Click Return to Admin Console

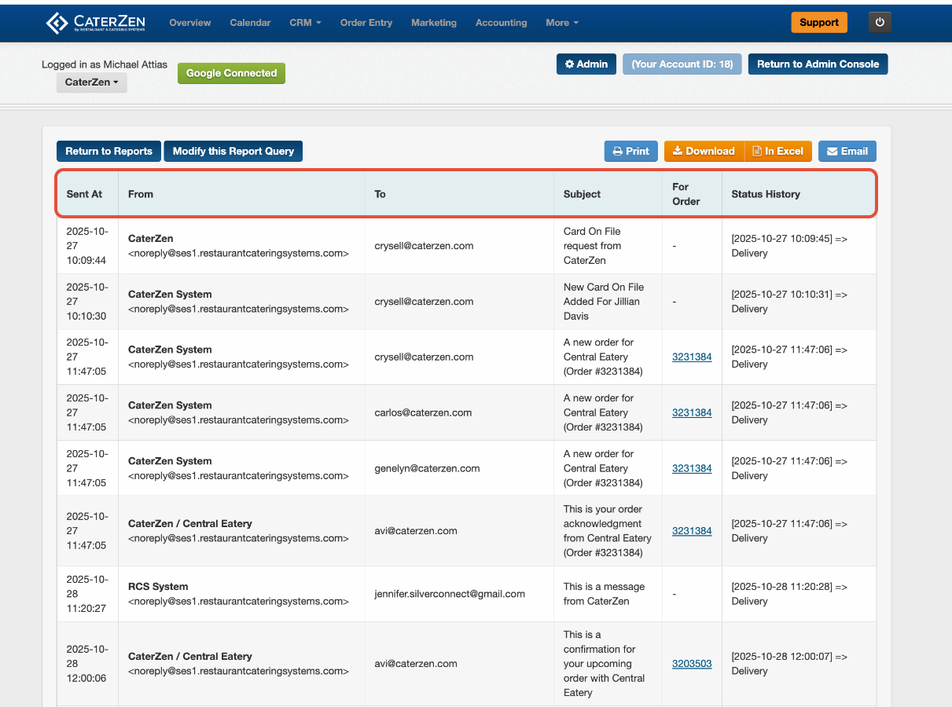pos(818,64)
